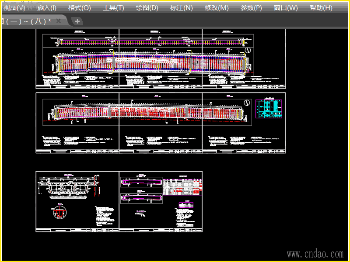Add a new drawing tab with plus

[77, 21]
